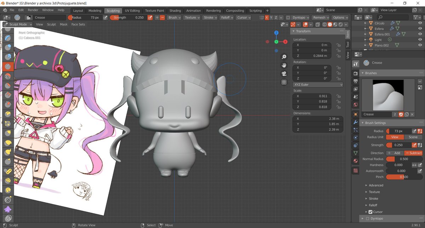Hide the Esfera.001 object via eye icon
Image resolution: width=425 pixels, height=228 pixels.
tap(421, 34)
